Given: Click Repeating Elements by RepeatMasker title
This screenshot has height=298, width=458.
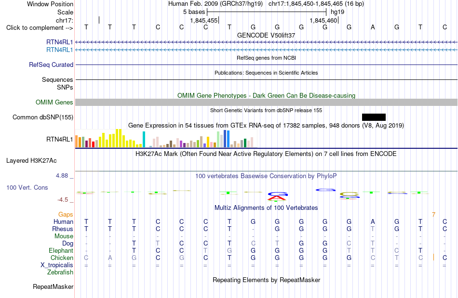Looking at the screenshot, I should point(266,280).
